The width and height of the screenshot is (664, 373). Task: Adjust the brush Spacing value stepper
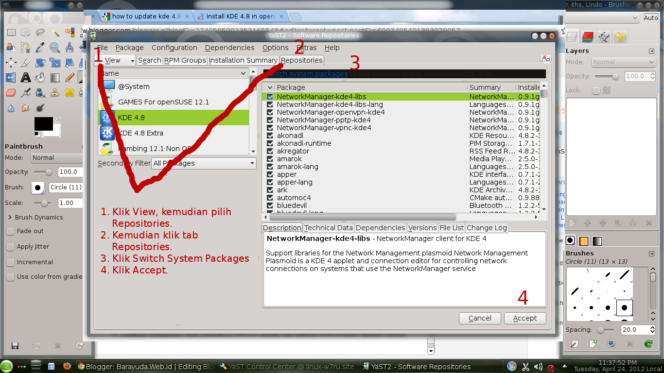click(653, 330)
